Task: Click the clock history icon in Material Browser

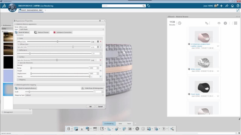Action: 179,23
